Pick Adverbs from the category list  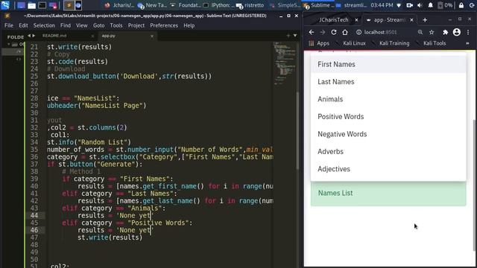tap(388, 152)
